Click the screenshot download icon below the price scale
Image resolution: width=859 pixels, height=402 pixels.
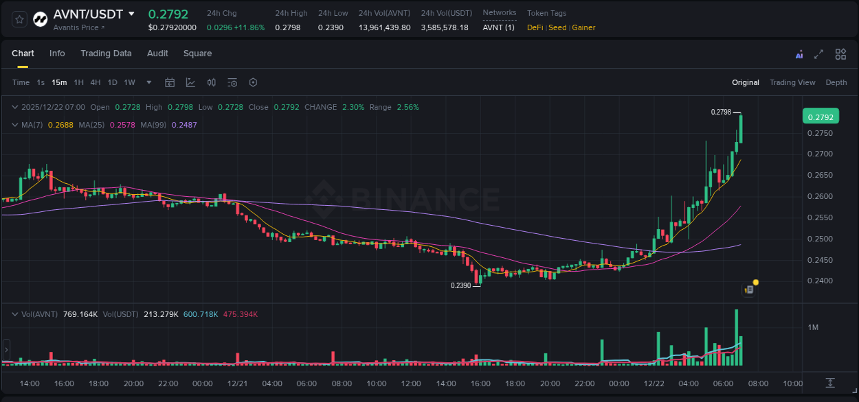pyautogui.click(x=830, y=384)
